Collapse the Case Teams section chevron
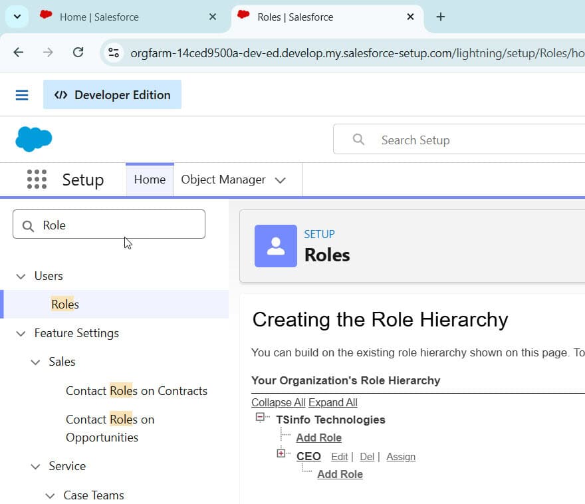 pyautogui.click(x=50, y=496)
